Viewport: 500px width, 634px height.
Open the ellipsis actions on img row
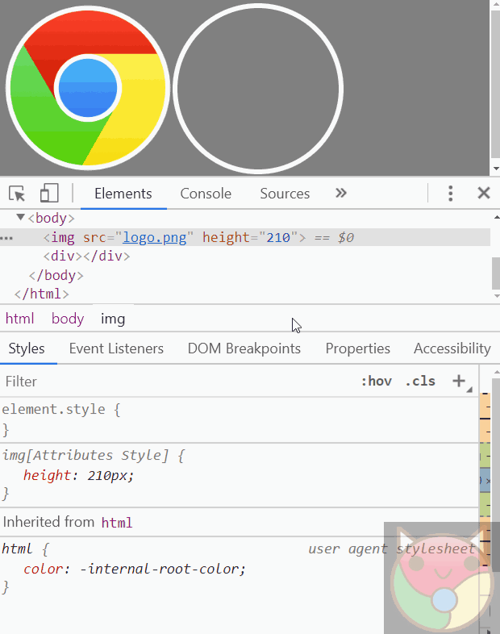(x=6, y=238)
